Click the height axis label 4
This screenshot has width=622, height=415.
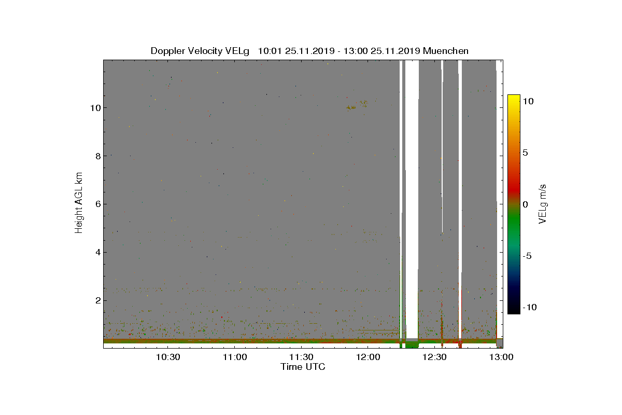(97, 253)
